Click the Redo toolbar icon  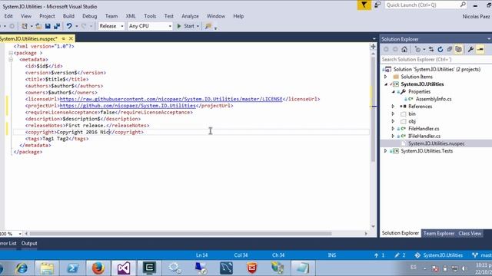(84, 26)
